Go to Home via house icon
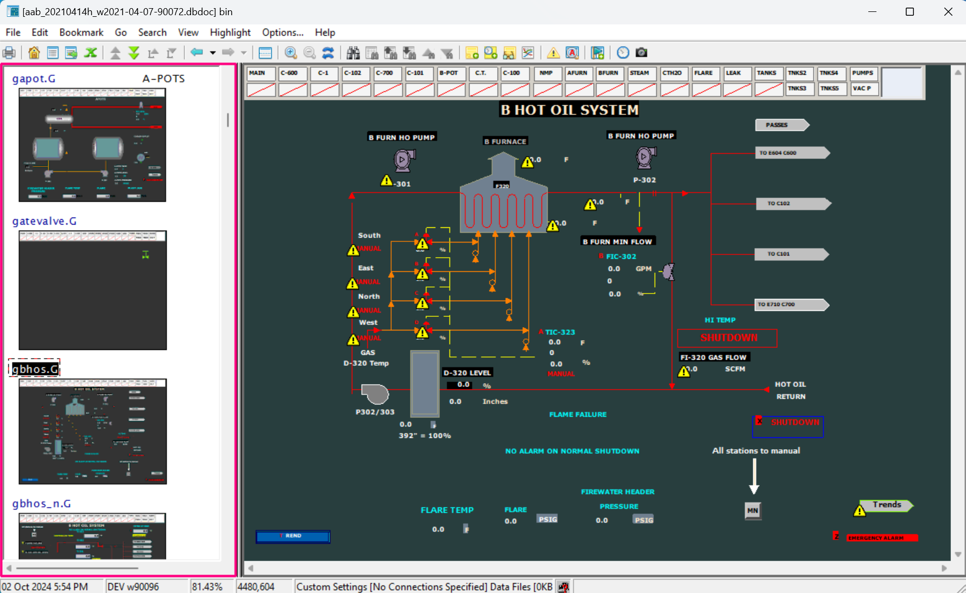This screenshot has height=593, width=966. tap(34, 53)
